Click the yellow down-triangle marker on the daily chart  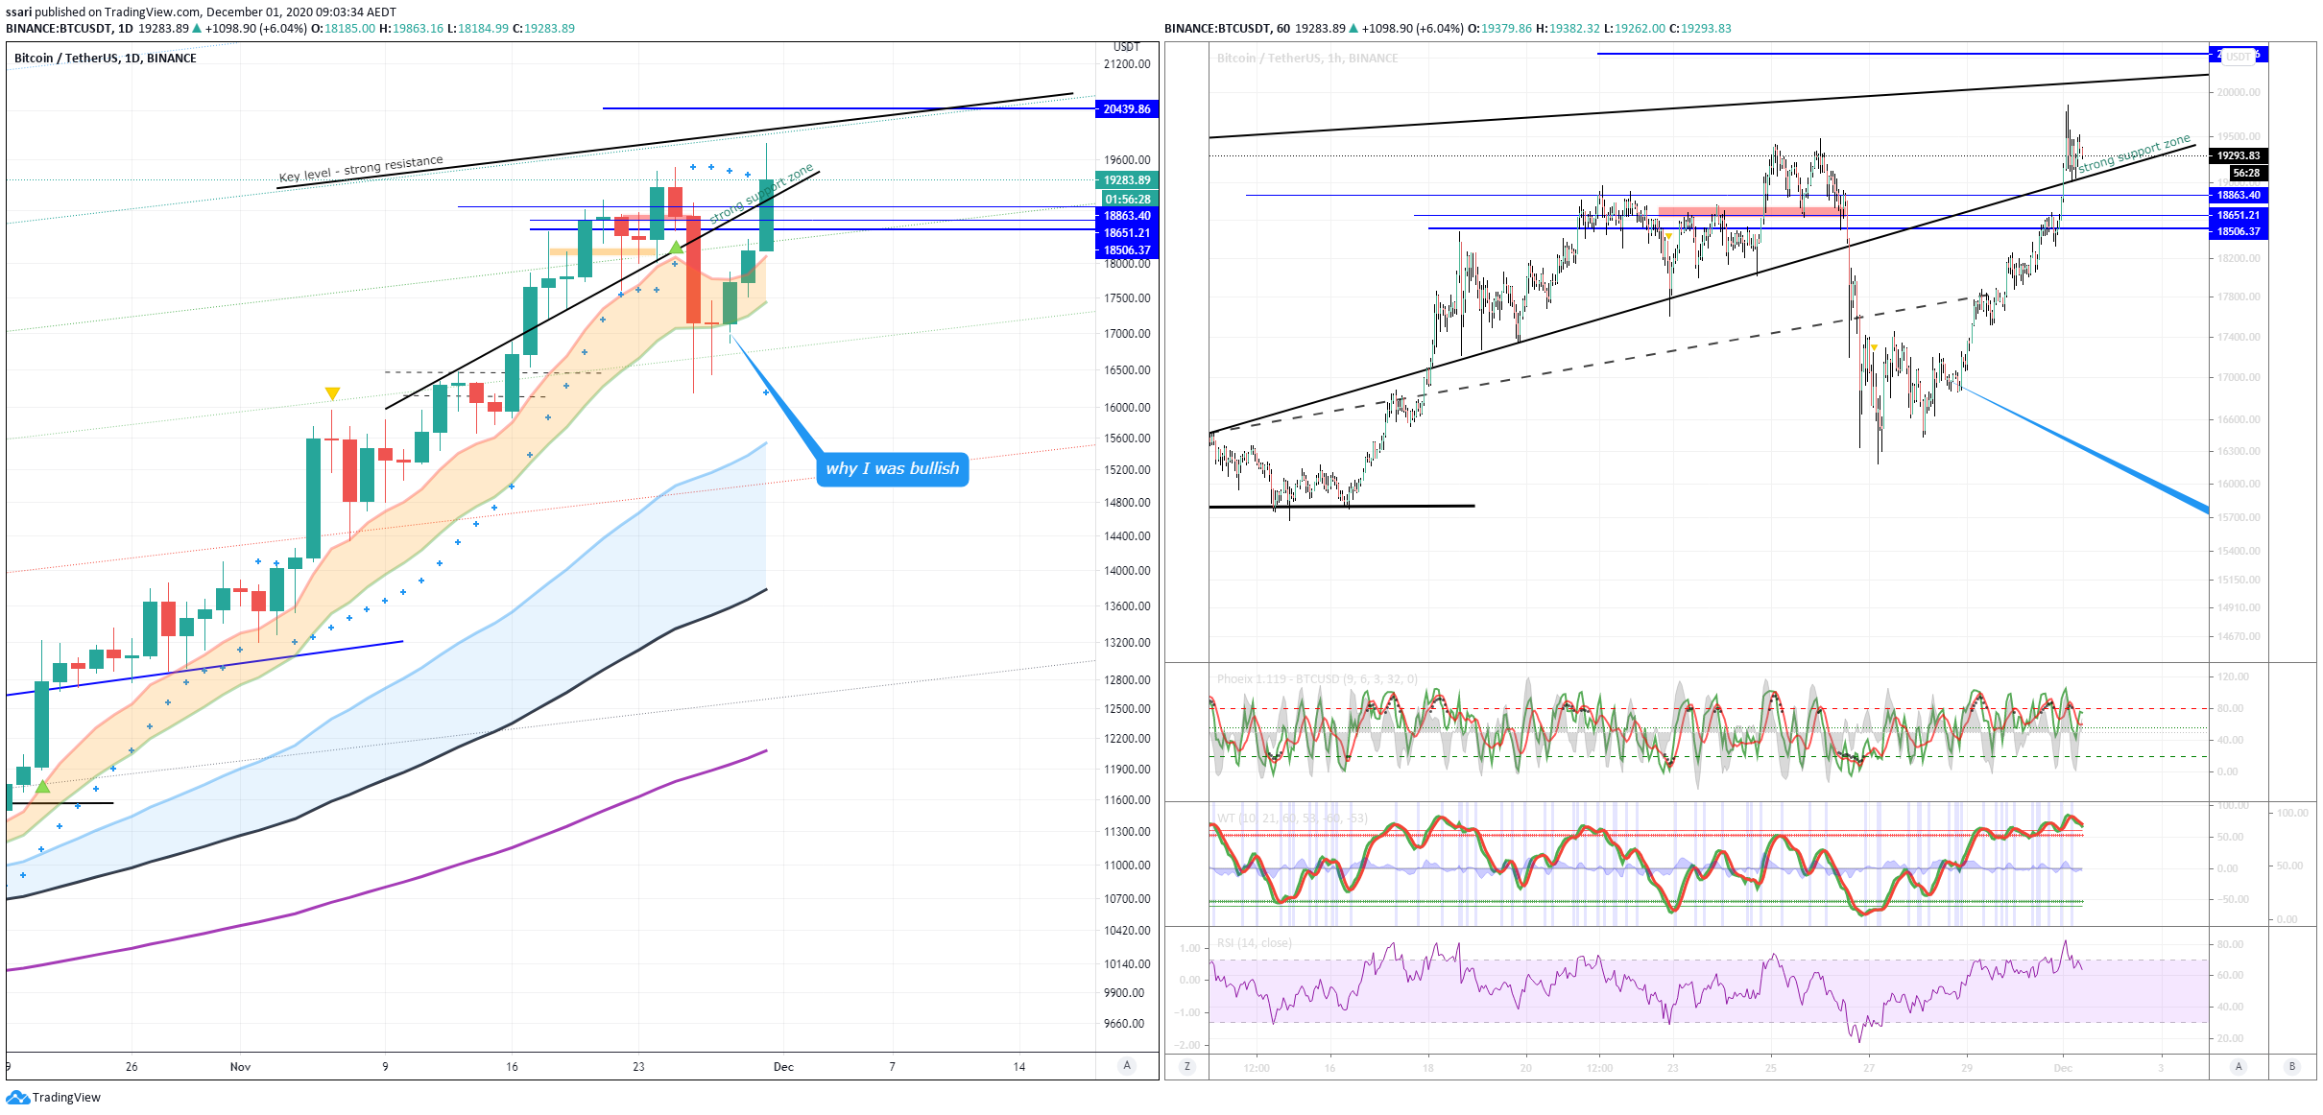332,393
